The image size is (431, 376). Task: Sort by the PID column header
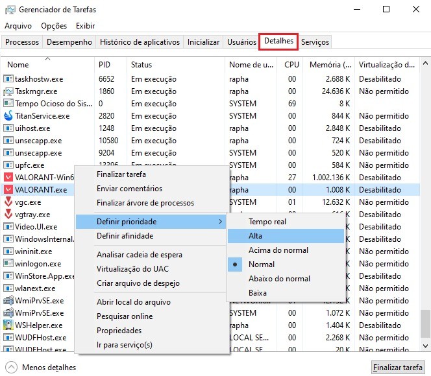[111, 65]
